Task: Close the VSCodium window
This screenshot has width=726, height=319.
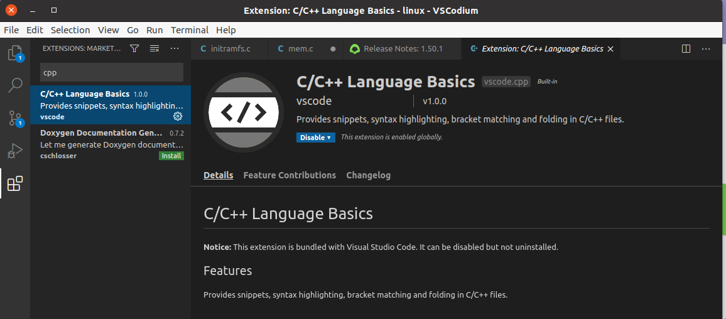Action: pyautogui.click(x=11, y=10)
